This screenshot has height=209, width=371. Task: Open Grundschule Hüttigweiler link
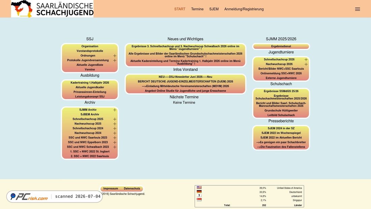click(281, 110)
